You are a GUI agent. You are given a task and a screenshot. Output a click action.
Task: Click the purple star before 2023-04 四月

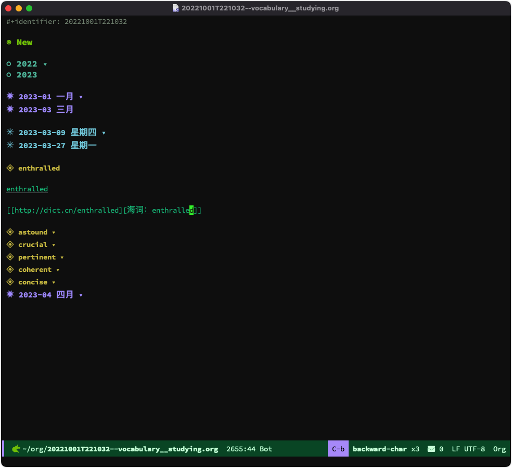click(x=10, y=294)
